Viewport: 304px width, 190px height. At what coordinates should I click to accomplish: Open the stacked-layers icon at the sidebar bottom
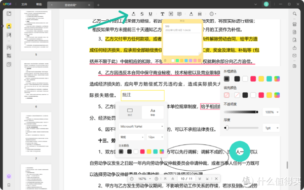pyautogui.click(x=9, y=176)
